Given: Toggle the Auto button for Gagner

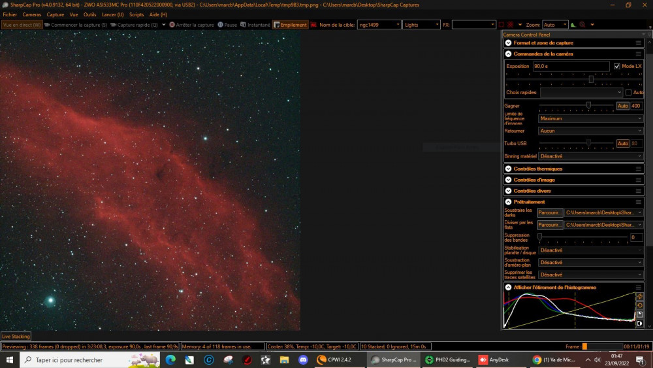Looking at the screenshot, I should (622, 106).
